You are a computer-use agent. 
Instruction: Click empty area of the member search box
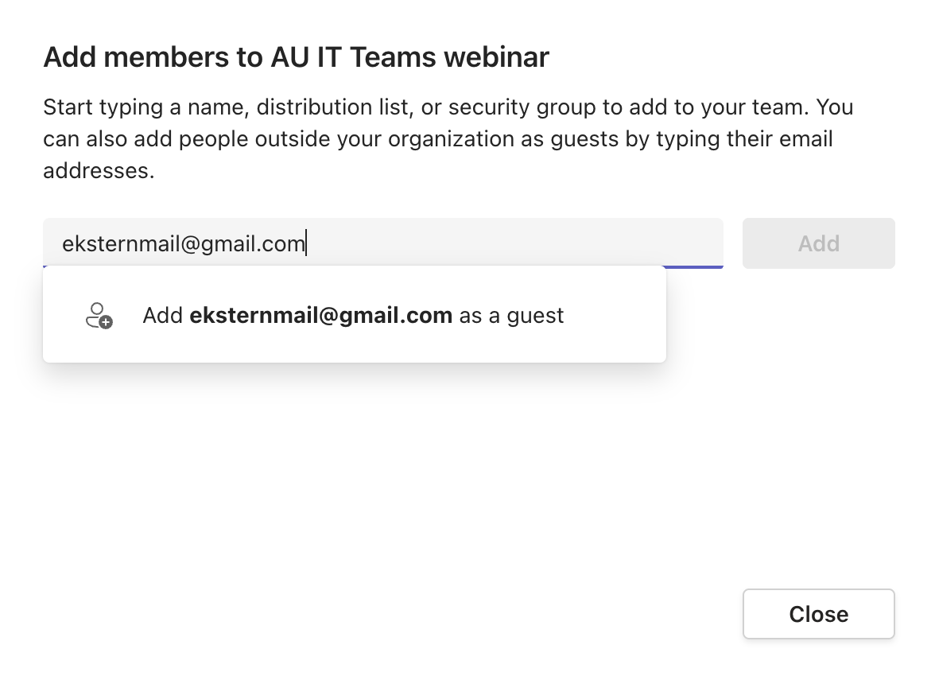click(x=513, y=243)
